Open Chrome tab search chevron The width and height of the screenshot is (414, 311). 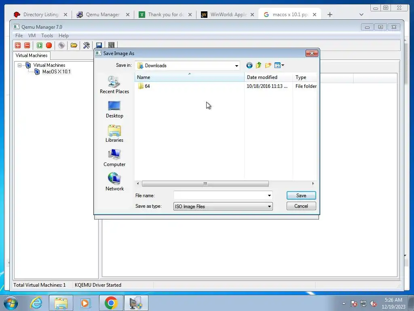tap(361, 15)
